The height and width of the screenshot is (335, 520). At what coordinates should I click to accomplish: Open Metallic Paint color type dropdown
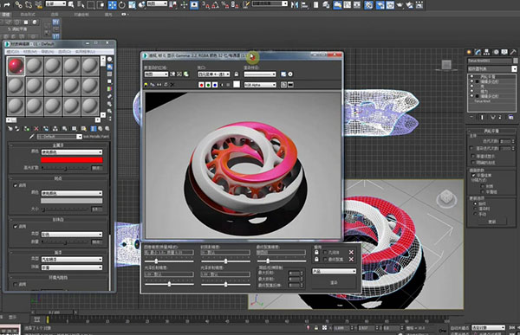pyautogui.click(x=72, y=152)
